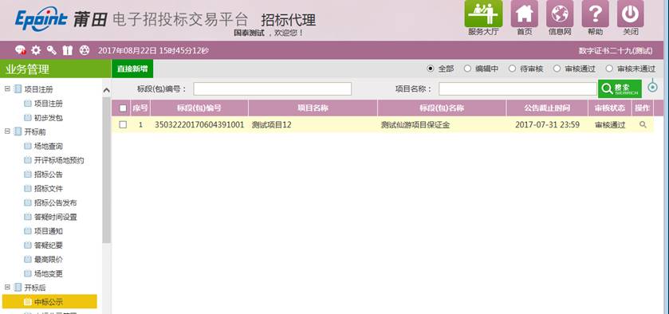Click the sidebar scroll-up chevron
The image size is (669, 314).
(107, 90)
